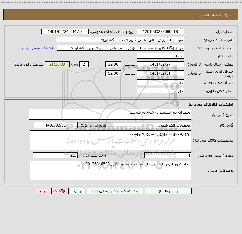This screenshot has width=242, height=234.
Task: Click the واحد شمارش label
Action: [x=95, y=156]
